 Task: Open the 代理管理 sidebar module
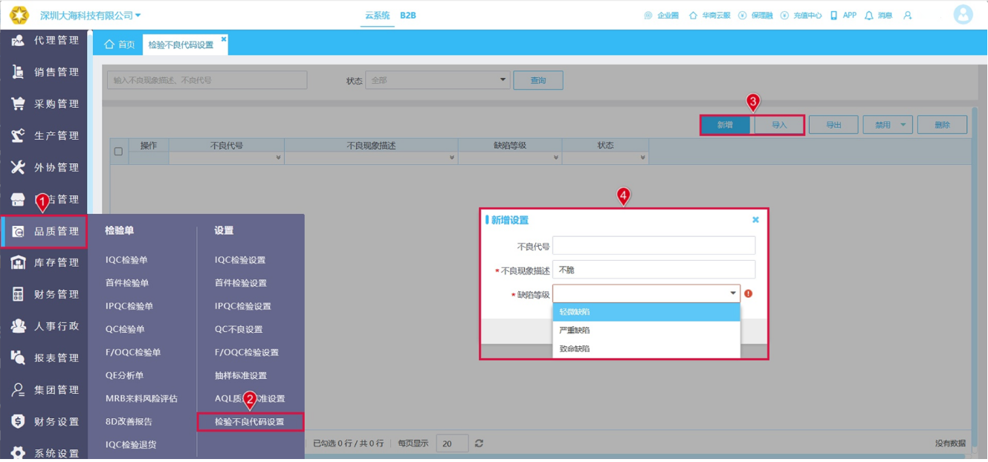click(45, 40)
